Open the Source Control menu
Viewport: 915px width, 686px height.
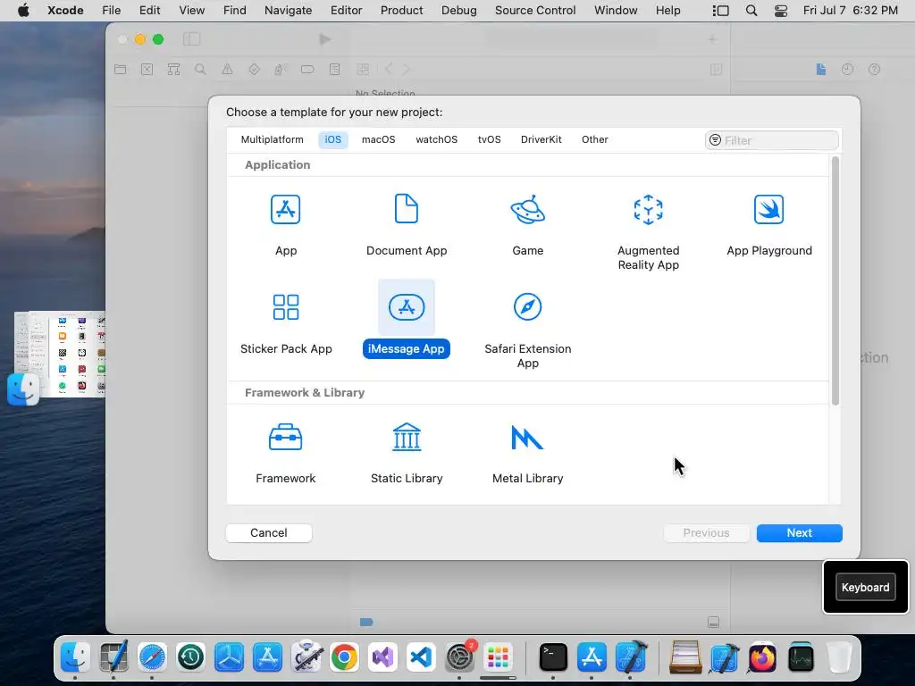(535, 11)
